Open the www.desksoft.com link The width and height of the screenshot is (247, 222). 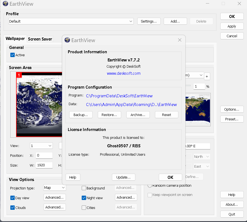coord(124,73)
